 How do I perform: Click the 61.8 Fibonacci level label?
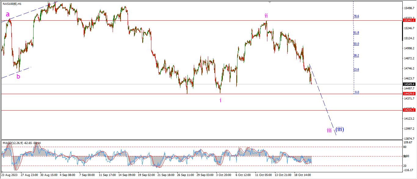point(356,32)
